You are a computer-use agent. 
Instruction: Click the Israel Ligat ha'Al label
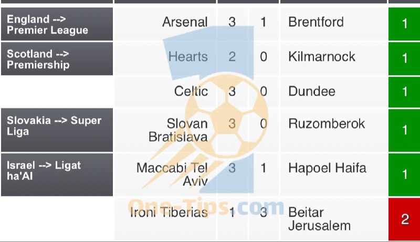pos(44,171)
